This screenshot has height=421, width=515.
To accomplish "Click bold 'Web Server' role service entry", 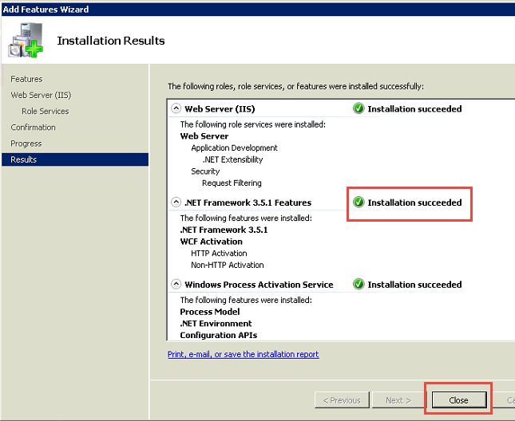I will [x=204, y=136].
